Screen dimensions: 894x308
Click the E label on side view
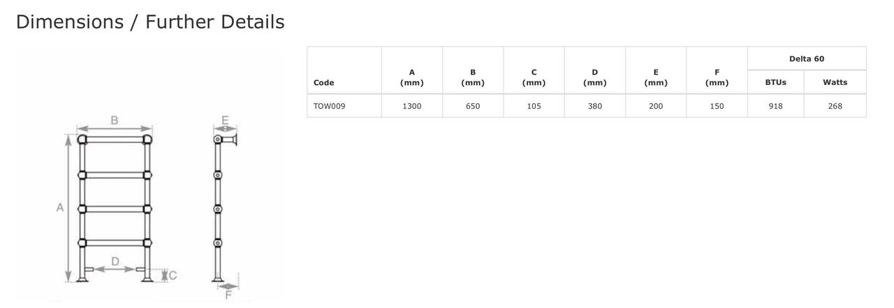(225, 121)
